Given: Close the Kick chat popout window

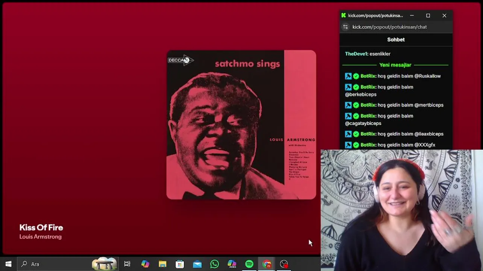Looking at the screenshot, I should pos(444,15).
